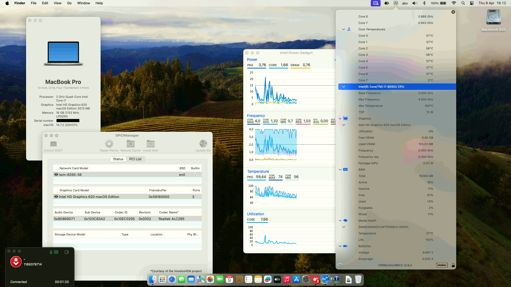The width and height of the screenshot is (511, 287).
Task: Open Reminders from the Dock
Action: (249, 279)
